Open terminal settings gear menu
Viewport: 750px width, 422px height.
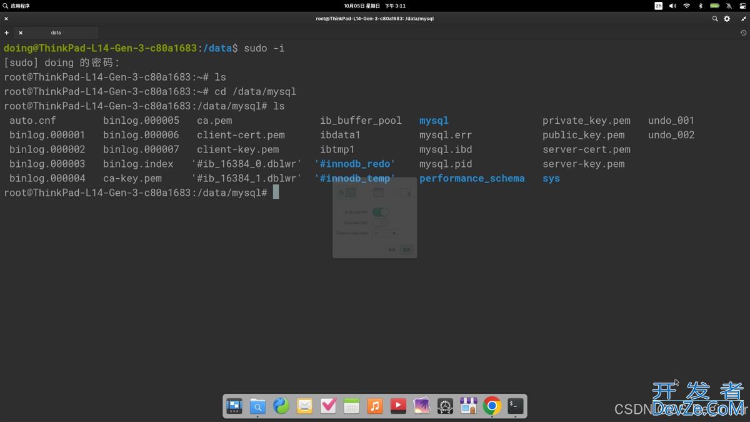[x=727, y=19]
